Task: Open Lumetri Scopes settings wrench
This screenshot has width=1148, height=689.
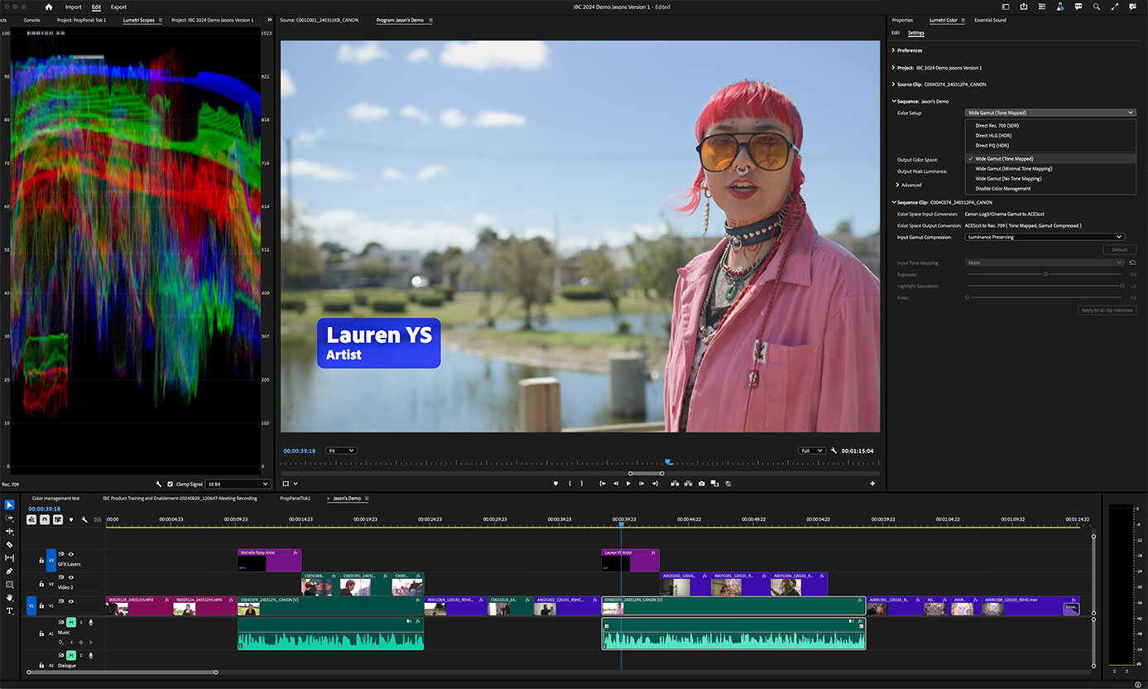Action: pyautogui.click(x=158, y=484)
